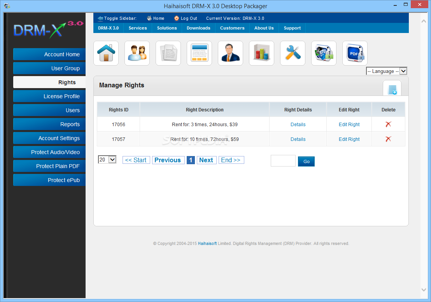Screen dimensions: 431x302
Task: Go to Next page
Action: [207, 160]
